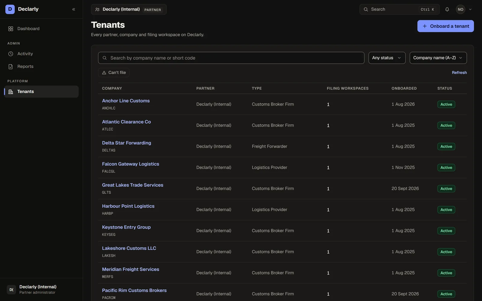
Task: Click Freight Forwarder type cell
Action: click(x=269, y=147)
